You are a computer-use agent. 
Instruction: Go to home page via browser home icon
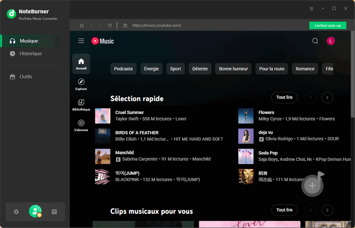coord(82,25)
